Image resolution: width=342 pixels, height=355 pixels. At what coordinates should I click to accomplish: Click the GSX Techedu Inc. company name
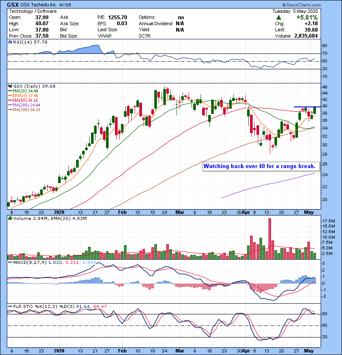tap(39, 5)
